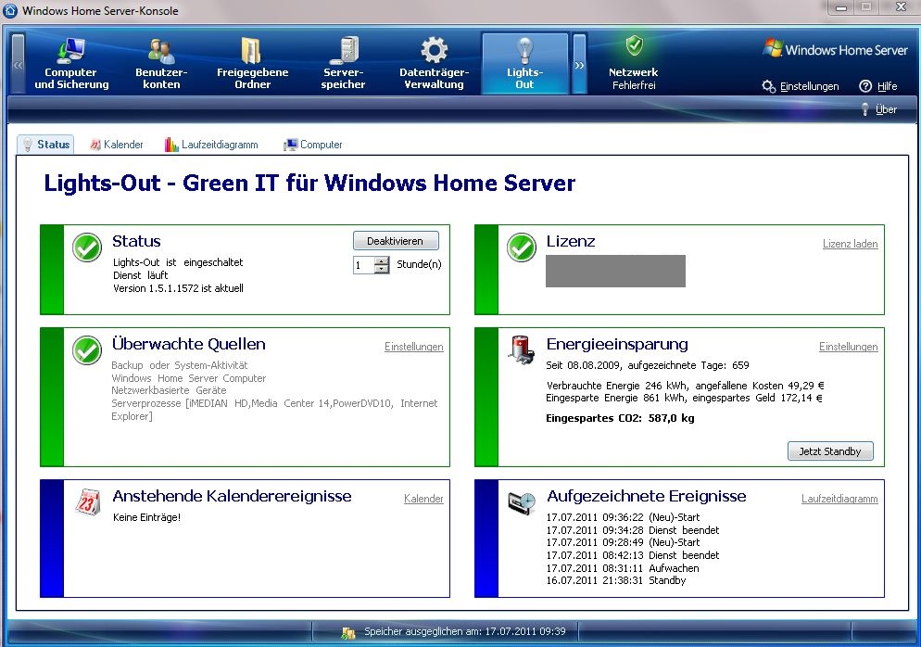Image resolution: width=921 pixels, height=647 pixels.
Task: Click the Keine Einträge! text
Action: (x=146, y=517)
